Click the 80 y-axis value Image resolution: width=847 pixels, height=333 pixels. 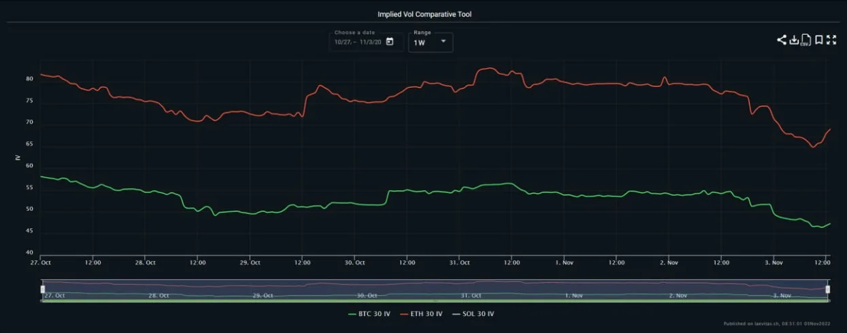pos(30,79)
